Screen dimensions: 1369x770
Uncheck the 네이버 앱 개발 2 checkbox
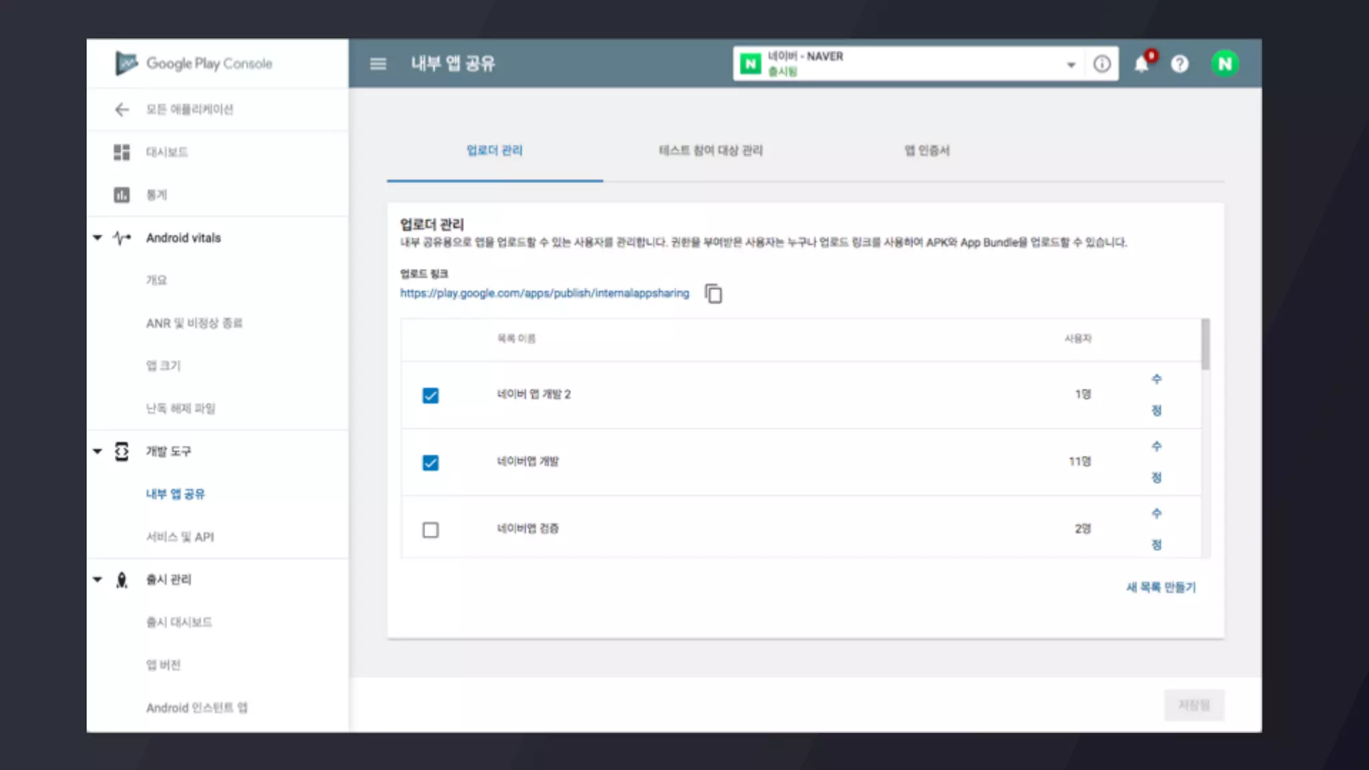point(430,396)
